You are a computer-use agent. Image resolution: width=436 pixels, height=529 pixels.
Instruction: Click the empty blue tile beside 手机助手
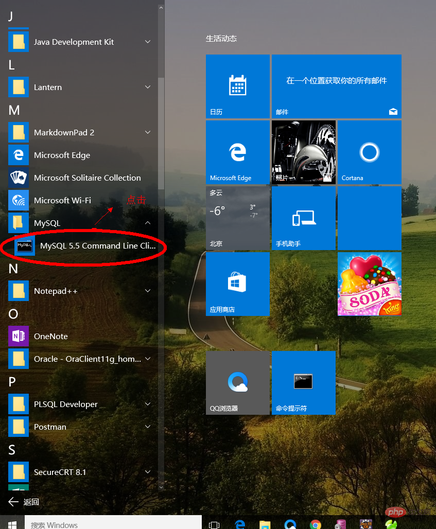[x=369, y=218]
